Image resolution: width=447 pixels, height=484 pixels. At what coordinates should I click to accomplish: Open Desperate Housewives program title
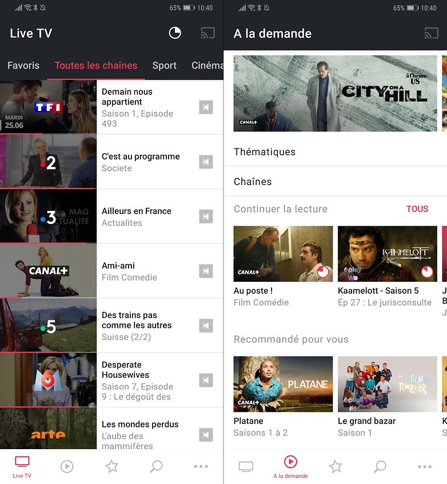(125, 370)
